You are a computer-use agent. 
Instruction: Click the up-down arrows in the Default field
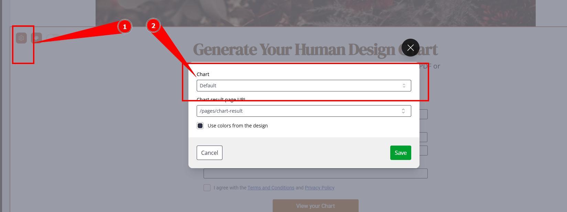[404, 86]
